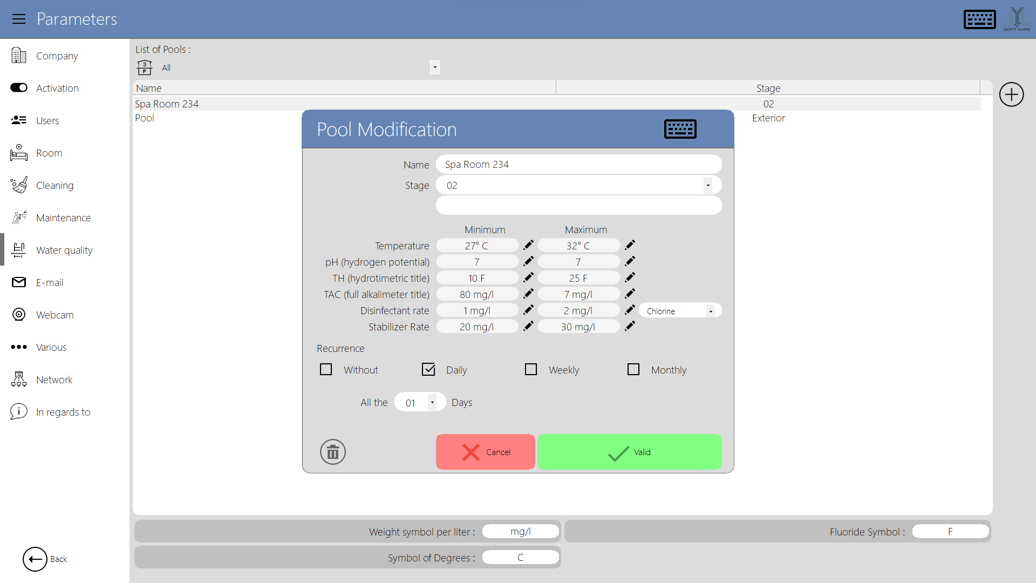
Task: Click the trash delete icon in dialog
Action: coord(333,452)
